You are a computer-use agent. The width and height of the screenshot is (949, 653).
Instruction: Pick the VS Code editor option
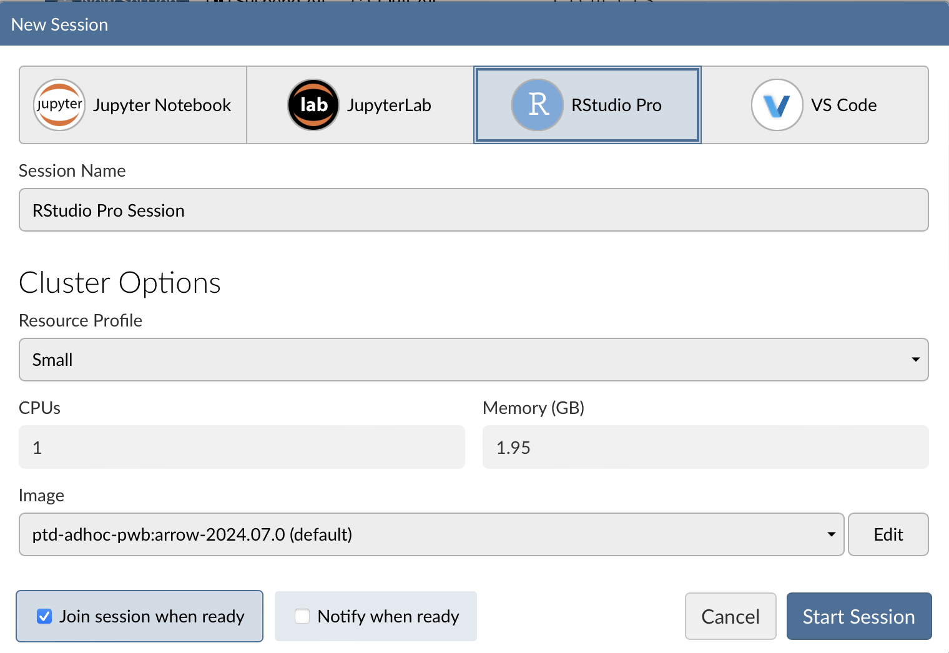[843, 106]
